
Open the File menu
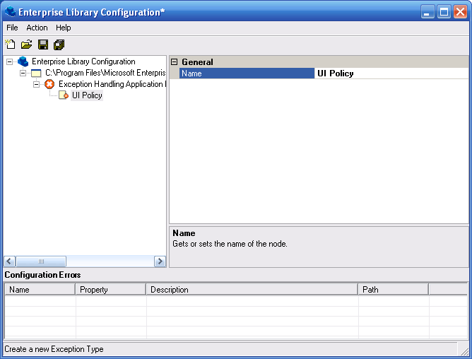(x=12, y=28)
